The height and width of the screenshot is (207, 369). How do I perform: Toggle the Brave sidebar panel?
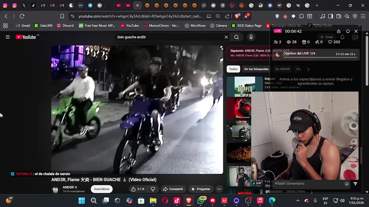[331, 16]
